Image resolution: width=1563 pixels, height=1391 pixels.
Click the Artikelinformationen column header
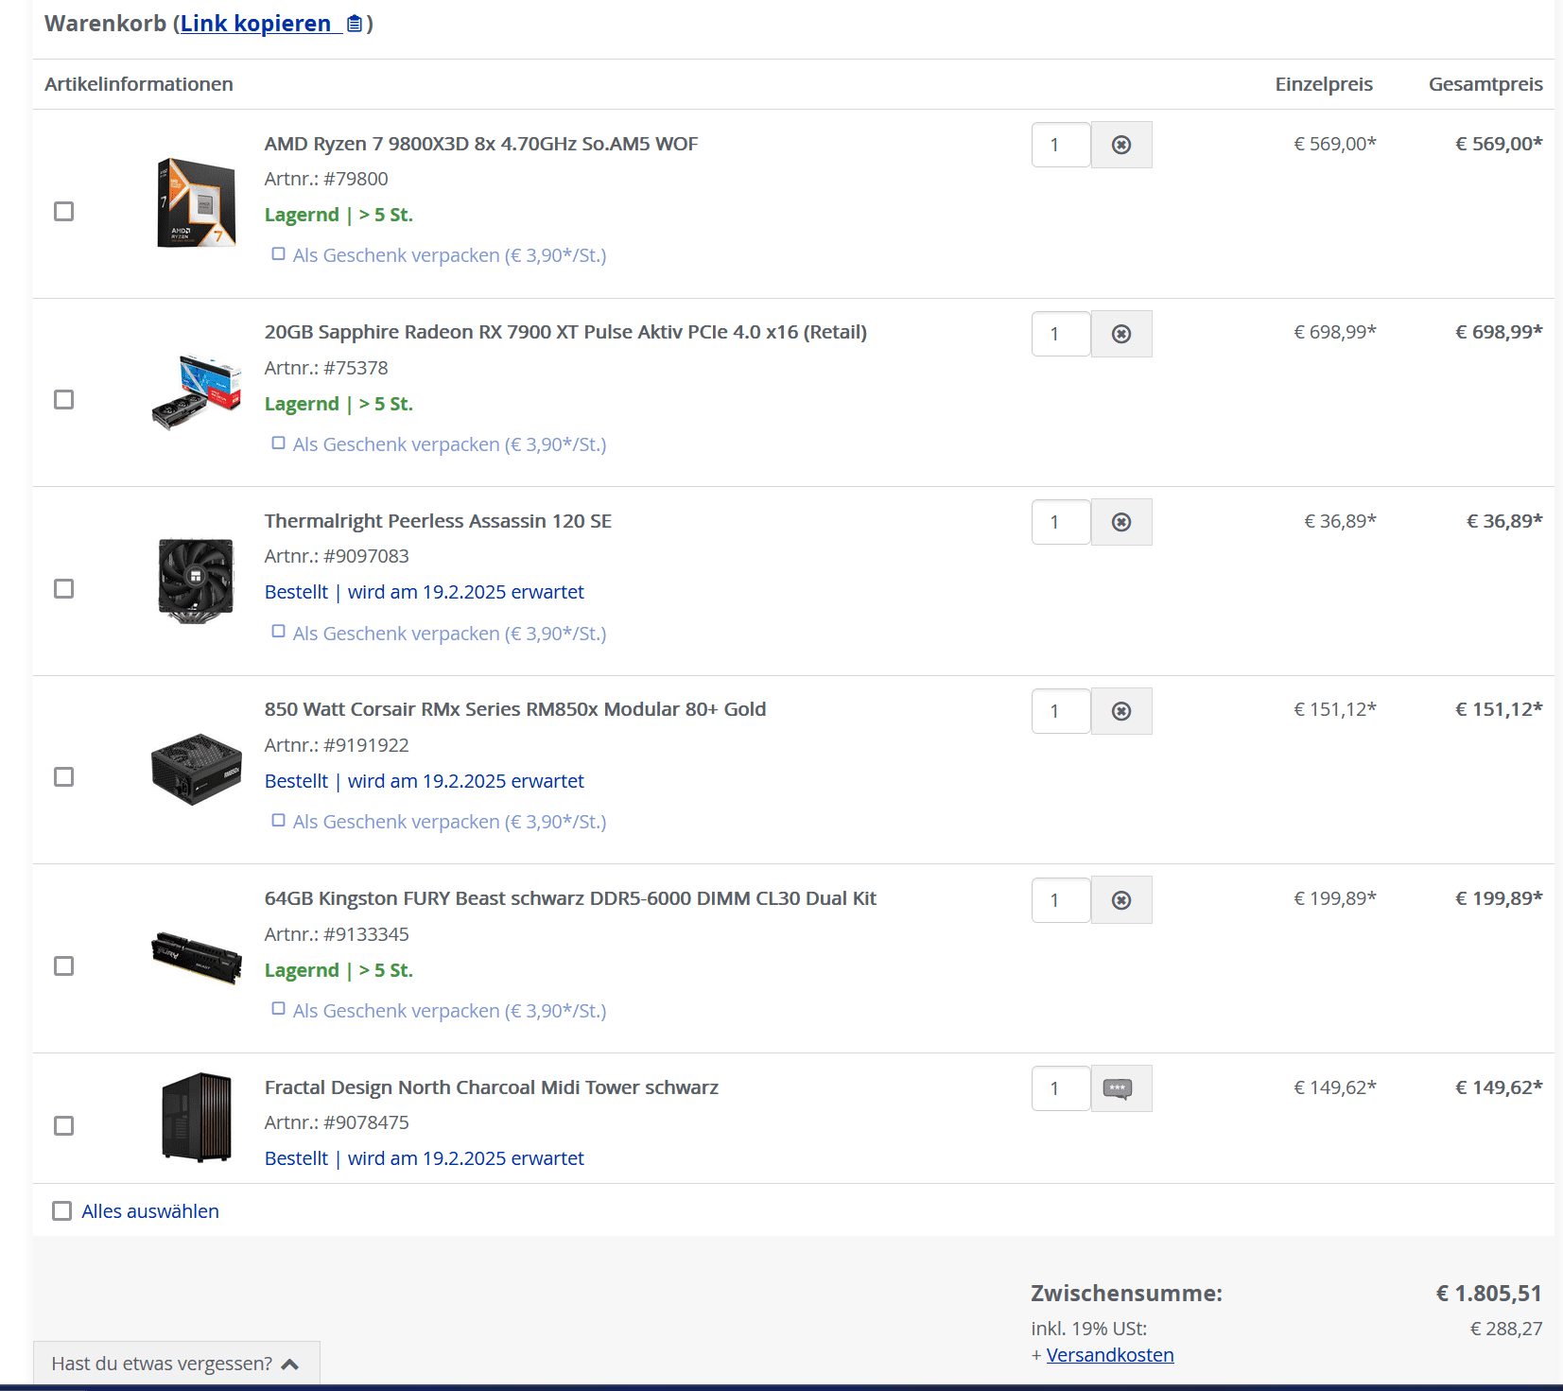coord(139,84)
